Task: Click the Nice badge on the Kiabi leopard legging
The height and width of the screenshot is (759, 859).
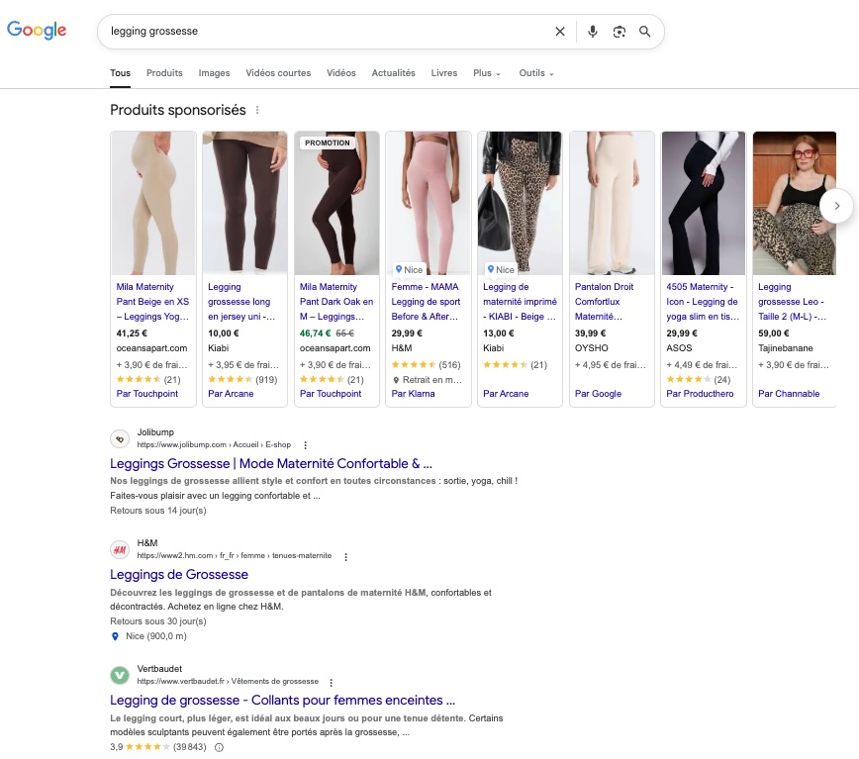Action: pyautogui.click(x=501, y=269)
